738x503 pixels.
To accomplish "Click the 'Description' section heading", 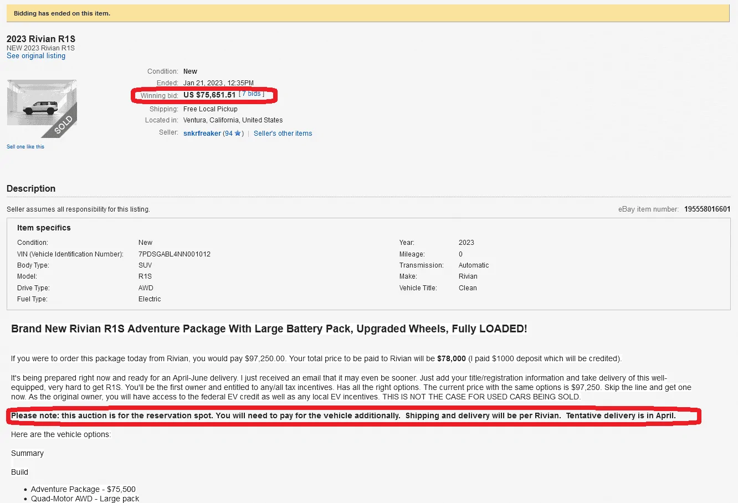I will coord(31,188).
